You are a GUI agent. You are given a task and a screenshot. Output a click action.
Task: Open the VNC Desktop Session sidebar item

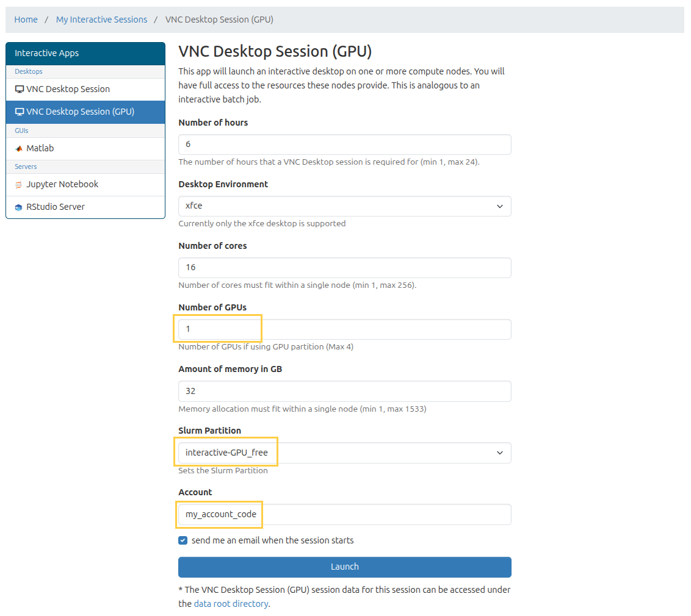pyautogui.click(x=68, y=89)
